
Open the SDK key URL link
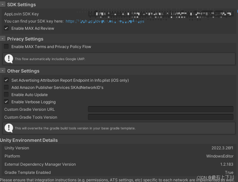(x=105, y=21)
